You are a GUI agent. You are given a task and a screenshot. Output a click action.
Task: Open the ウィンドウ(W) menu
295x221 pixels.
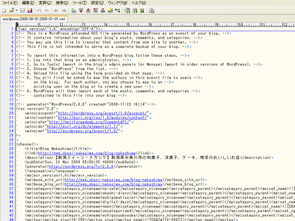coord(117,3)
